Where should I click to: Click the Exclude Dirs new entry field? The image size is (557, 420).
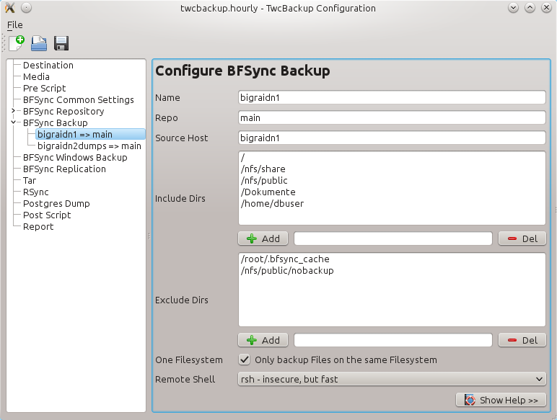click(393, 340)
